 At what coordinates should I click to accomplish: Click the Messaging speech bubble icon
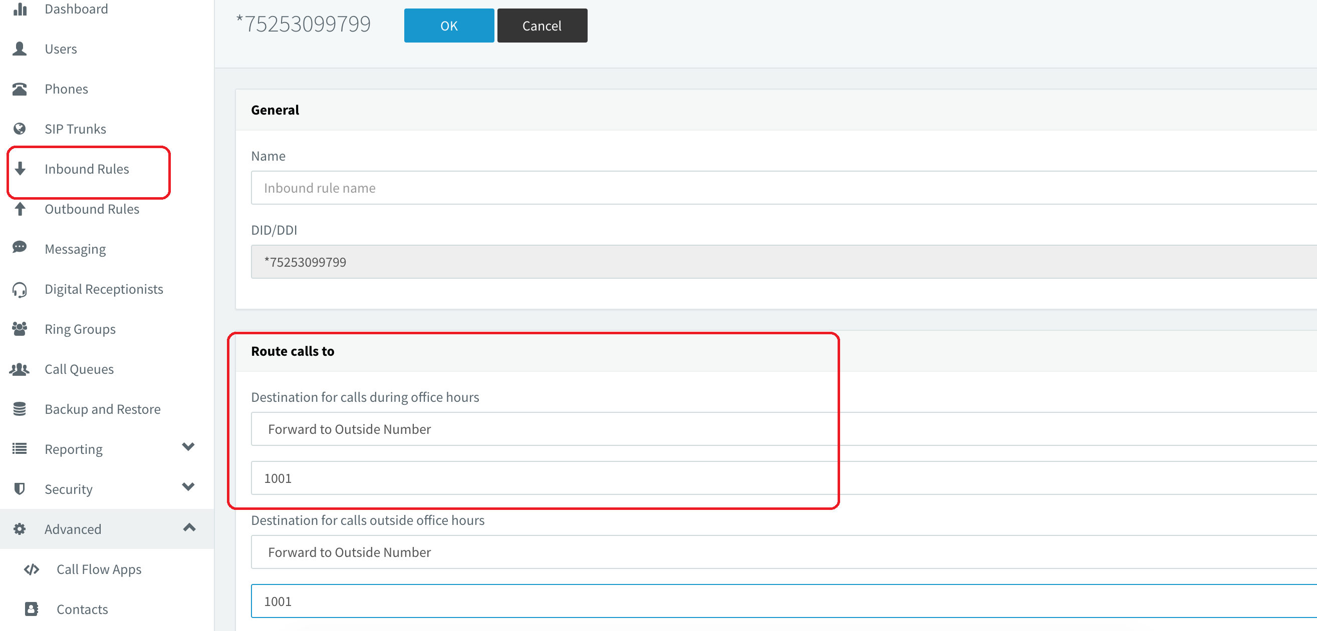[x=20, y=248]
